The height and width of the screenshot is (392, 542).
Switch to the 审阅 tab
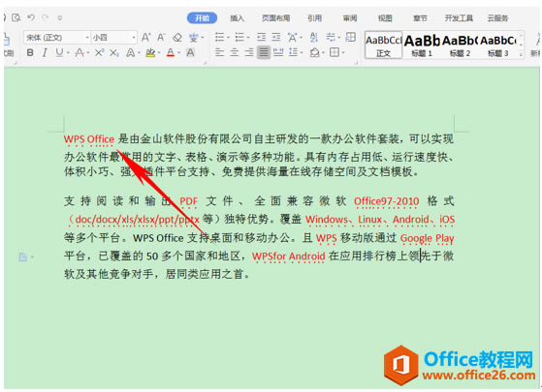(350, 18)
